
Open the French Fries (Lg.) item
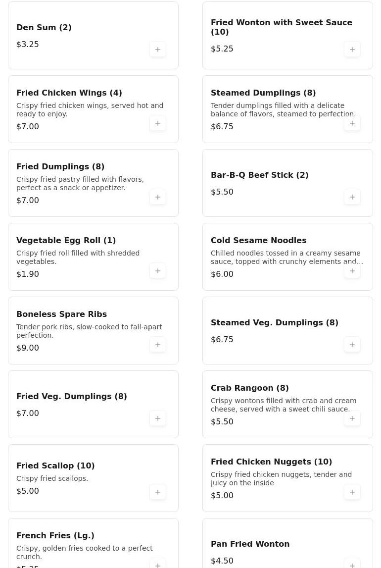55,536
